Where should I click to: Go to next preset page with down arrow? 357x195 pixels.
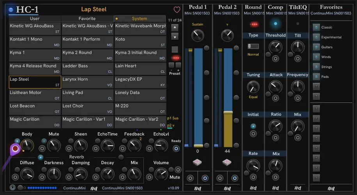175,37
